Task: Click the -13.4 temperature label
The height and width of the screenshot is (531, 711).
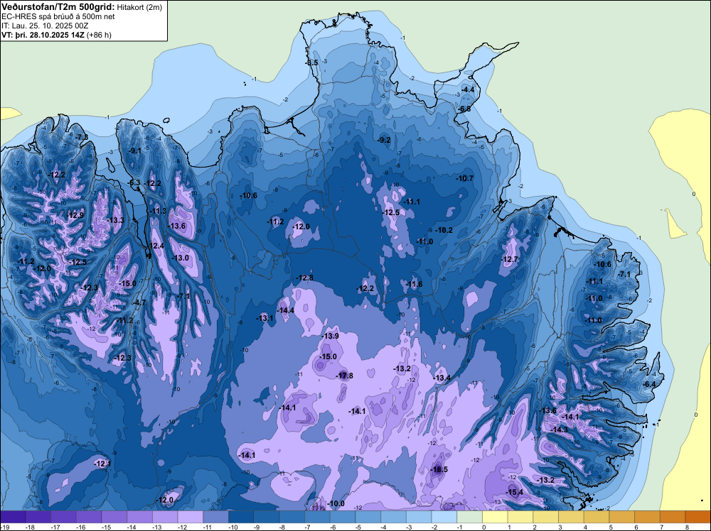Action: coord(442,378)
